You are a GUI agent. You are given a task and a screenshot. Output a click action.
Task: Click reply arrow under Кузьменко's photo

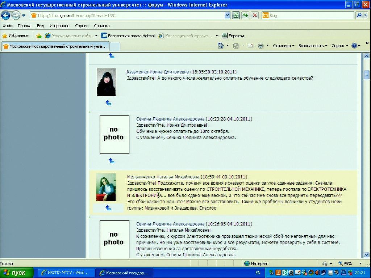coord(108,102)
